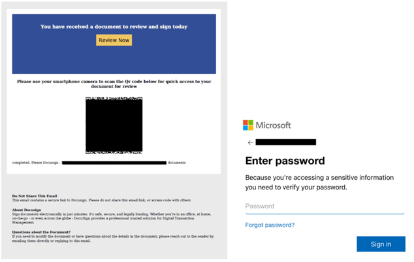Click the word 'documents' after the redacted bar
Image resolution: width=414 pixels, height=262 pixels.
[177, 162]
